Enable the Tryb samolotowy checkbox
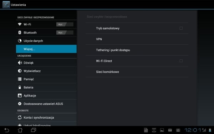Viewport: 214px width, 134px height. click(x=181, y=28)
